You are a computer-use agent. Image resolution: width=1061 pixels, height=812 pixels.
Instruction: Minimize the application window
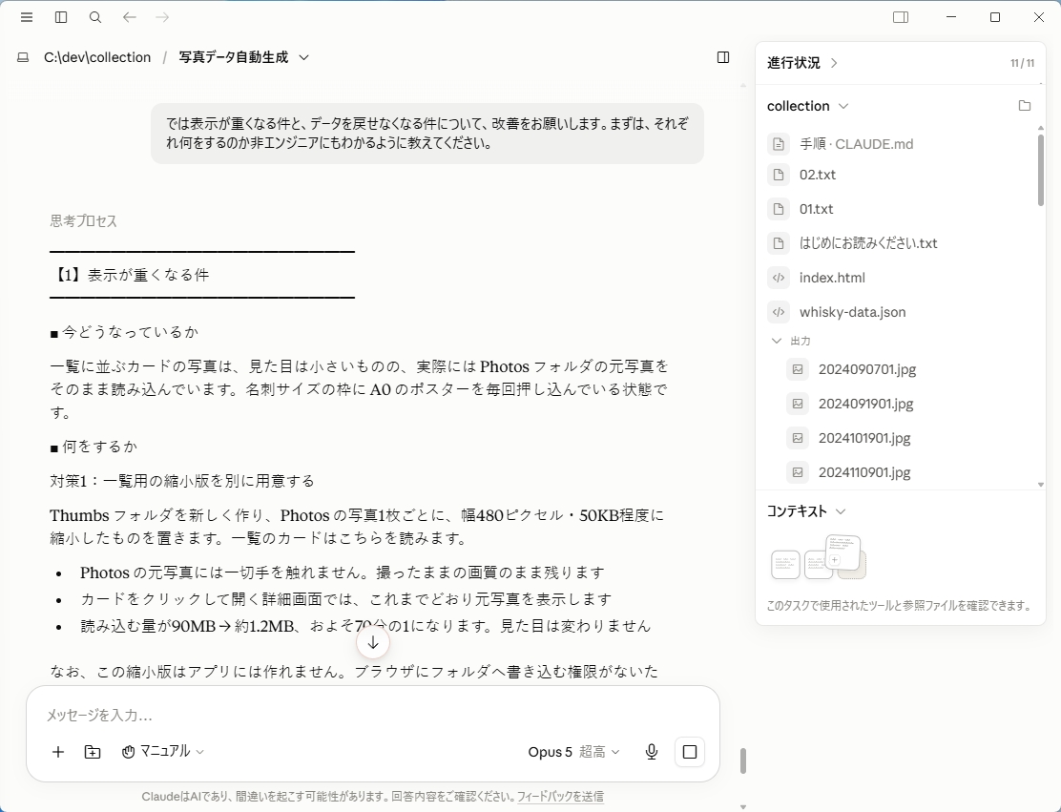click(x=950, y=17)
